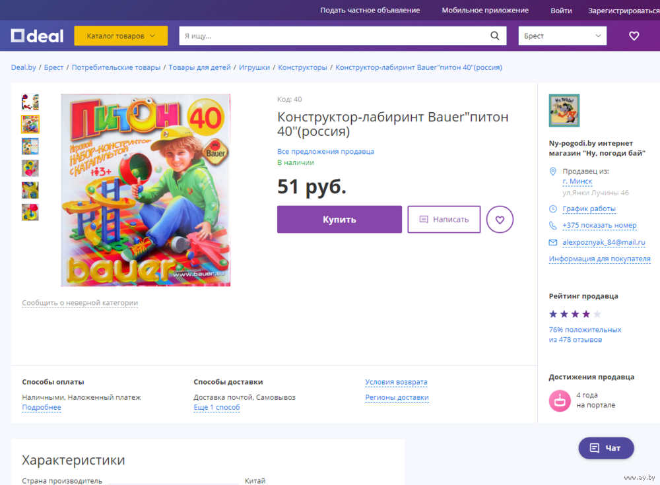Expand the Брест city selector

[562, 36]
